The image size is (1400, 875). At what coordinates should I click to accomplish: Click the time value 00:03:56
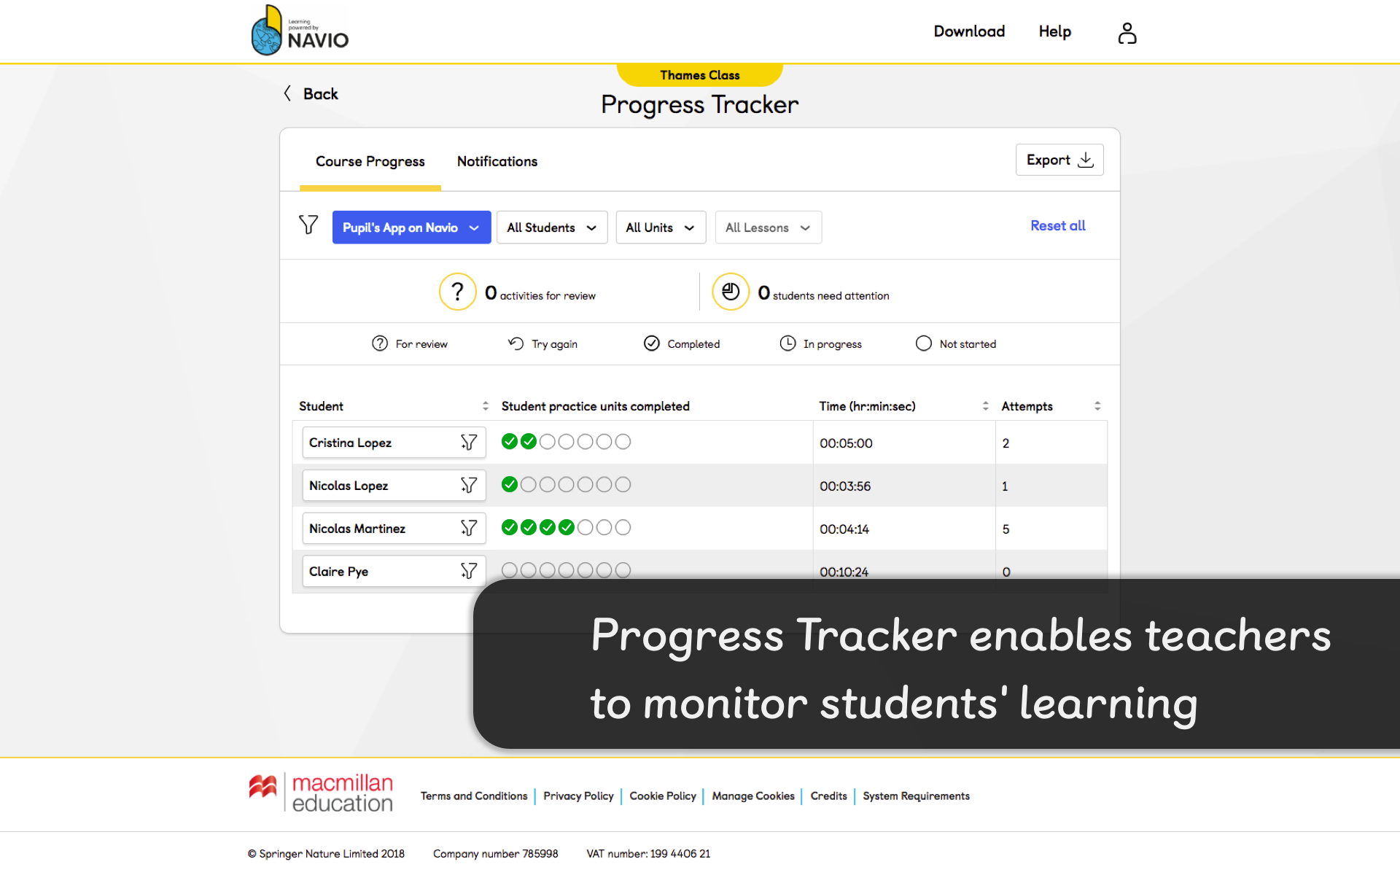[x=845, y=486]
